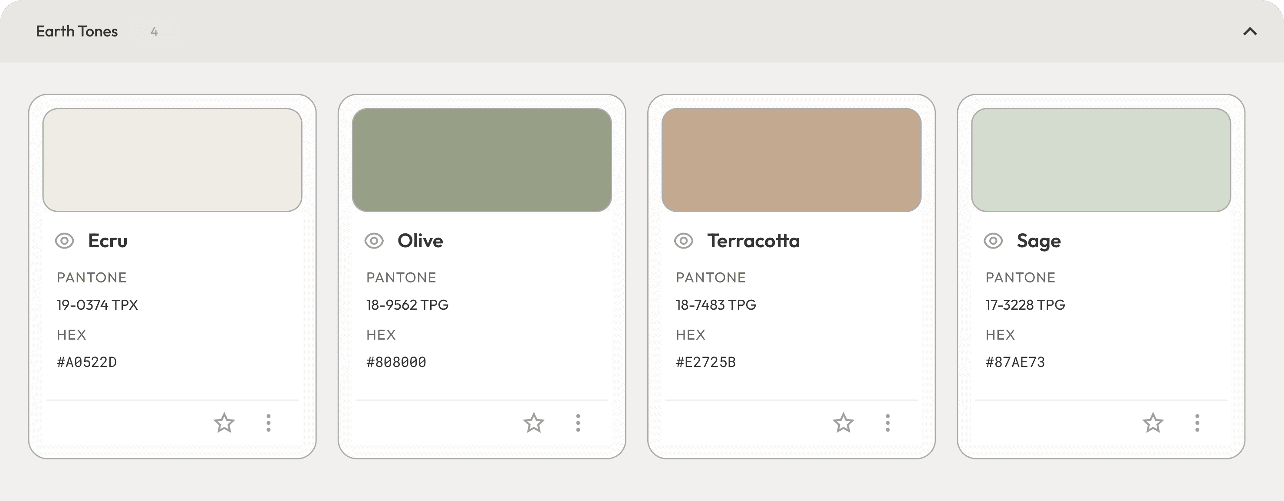Star the Olive color card
The width and height of the screenshot is (1284, 501).
click(534, 423)
